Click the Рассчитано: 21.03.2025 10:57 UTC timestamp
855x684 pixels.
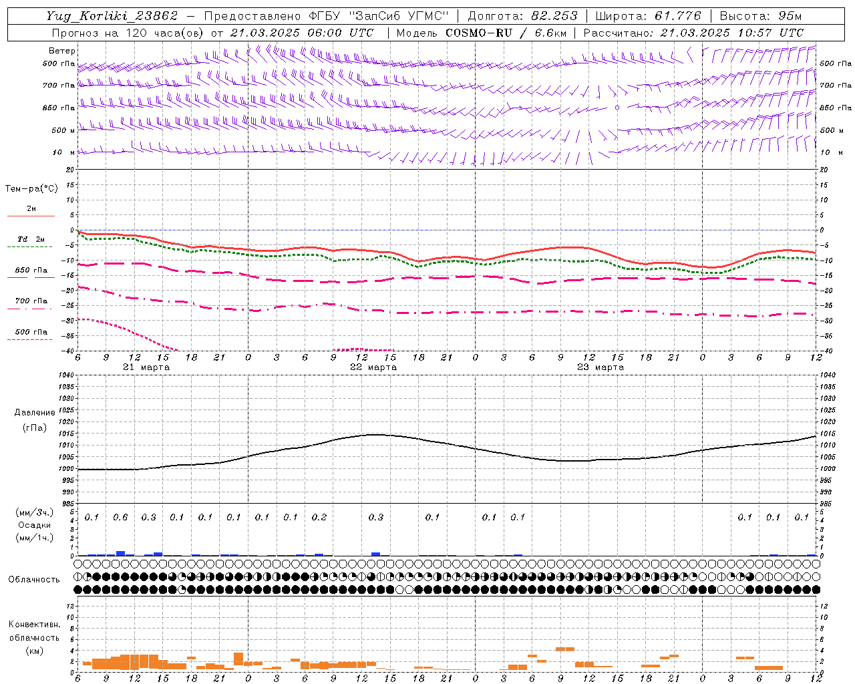tap(693, 33)
